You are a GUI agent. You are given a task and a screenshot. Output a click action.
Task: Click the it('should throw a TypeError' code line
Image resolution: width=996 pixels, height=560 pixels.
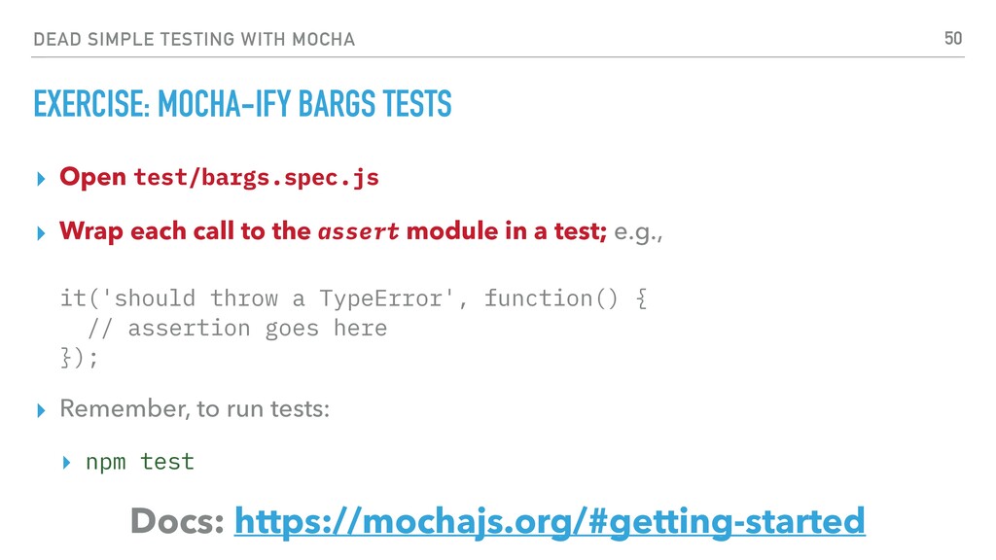[x=354, y=298]
